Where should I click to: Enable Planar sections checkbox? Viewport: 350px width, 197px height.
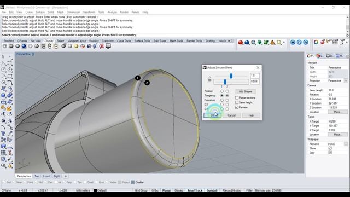[237, 97]
